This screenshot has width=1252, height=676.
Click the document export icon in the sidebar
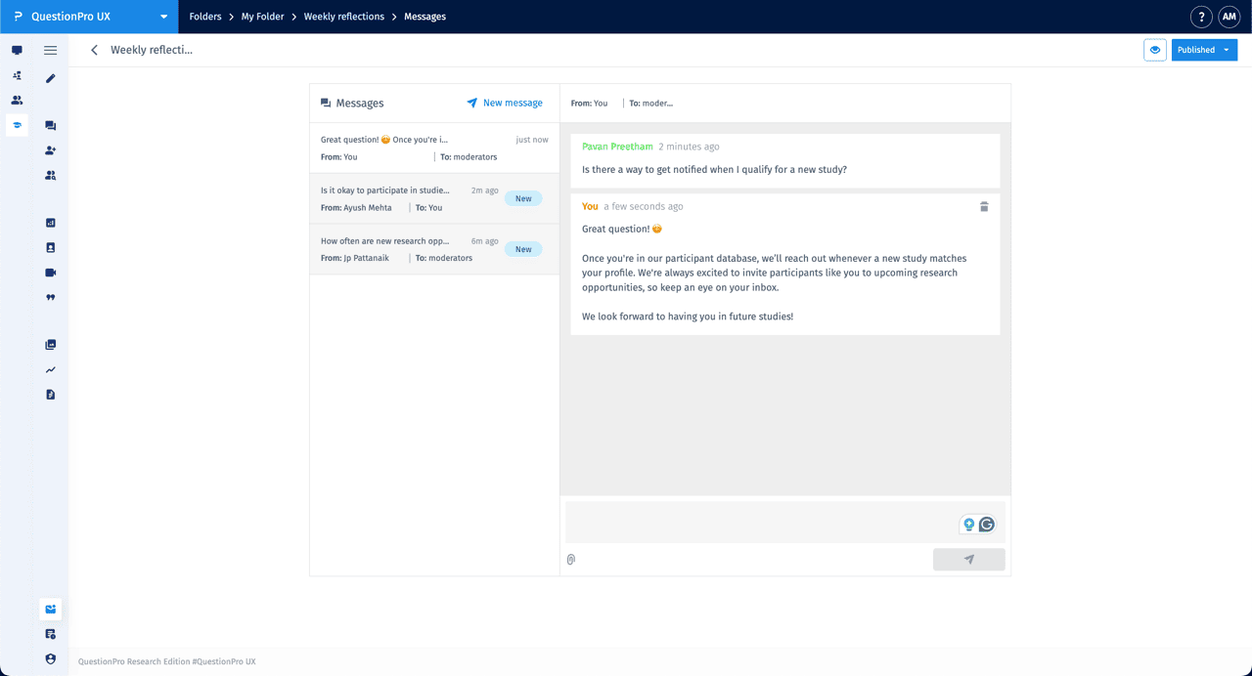(x=51, y=395)
